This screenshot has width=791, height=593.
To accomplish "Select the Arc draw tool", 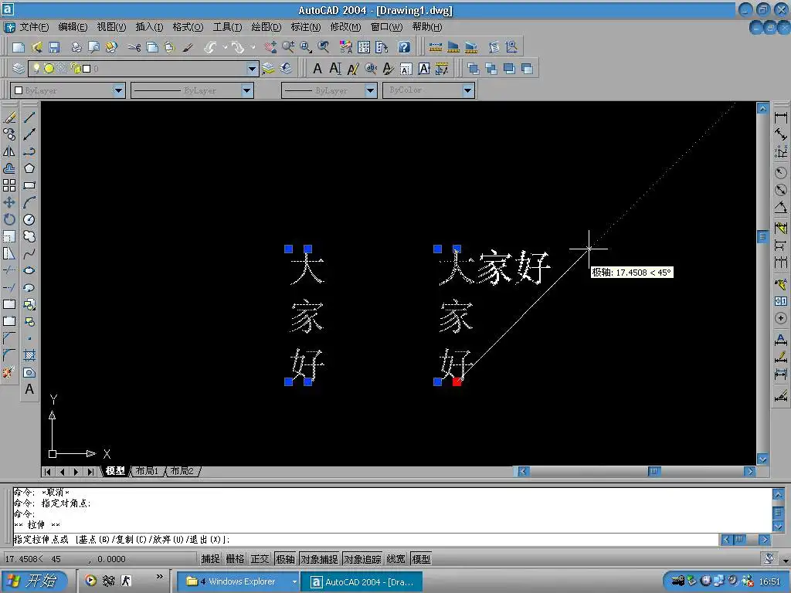I will point(29,202).
